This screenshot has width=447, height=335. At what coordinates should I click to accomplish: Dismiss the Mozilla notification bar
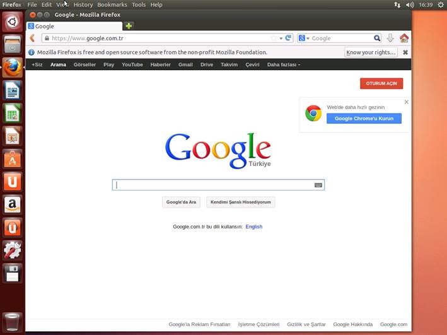click(405, 52)
